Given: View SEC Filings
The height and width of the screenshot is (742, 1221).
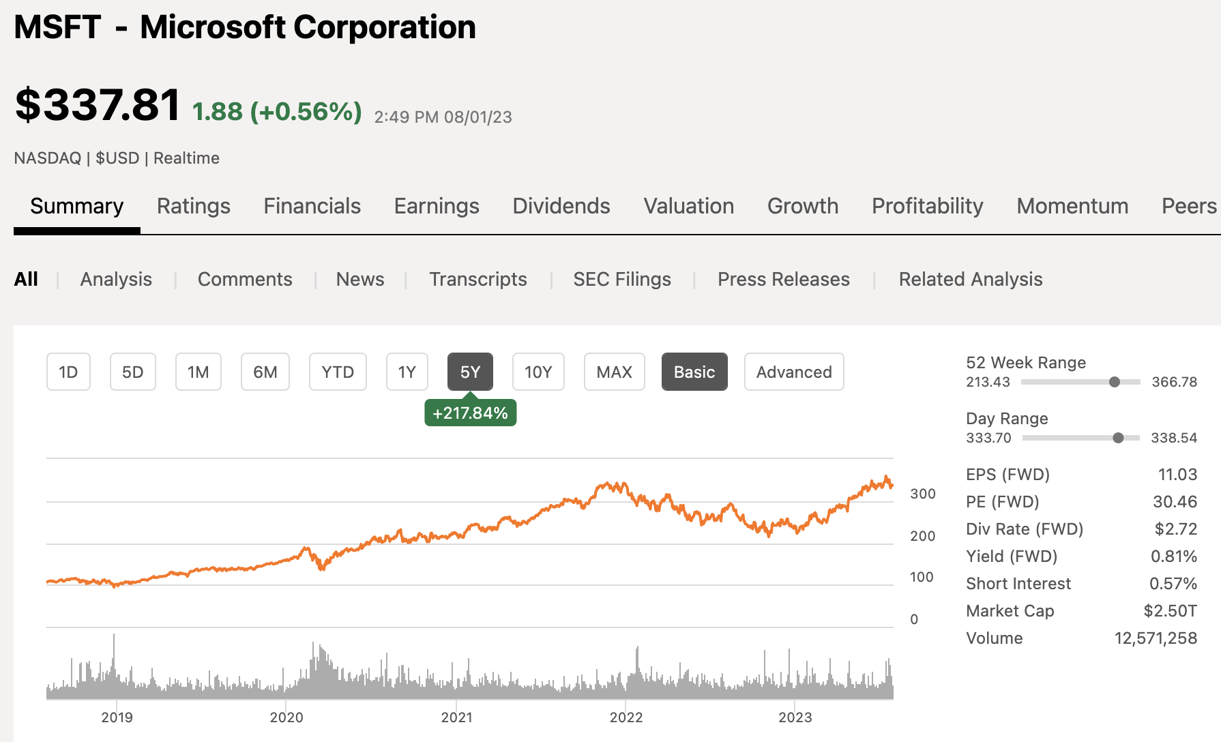Looking at the screenshot, I should pyautogui.click(x=622, y=280).
